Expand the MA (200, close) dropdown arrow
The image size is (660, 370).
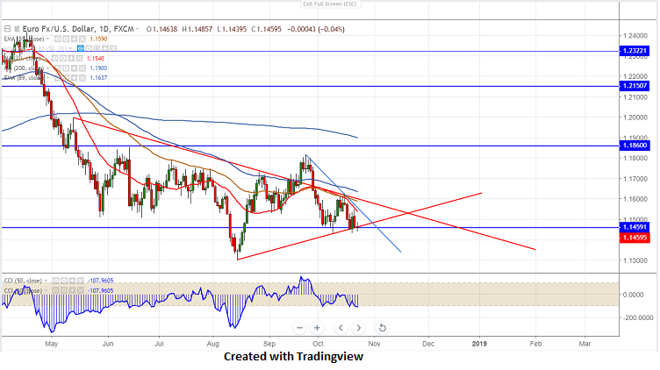[x=47, y=68]
